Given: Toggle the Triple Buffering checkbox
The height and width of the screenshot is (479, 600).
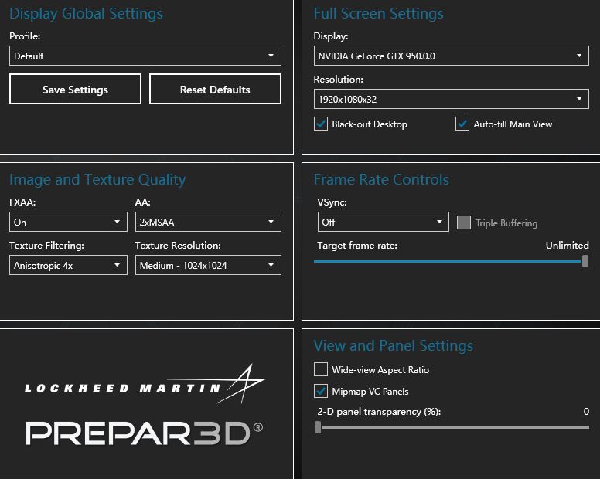Looking at the screenshot, I should pos(464,223).
